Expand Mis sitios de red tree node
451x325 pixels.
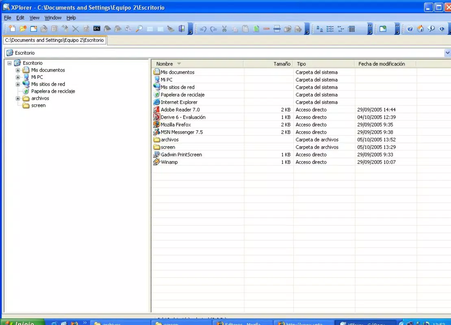click(x=18, y=84)
